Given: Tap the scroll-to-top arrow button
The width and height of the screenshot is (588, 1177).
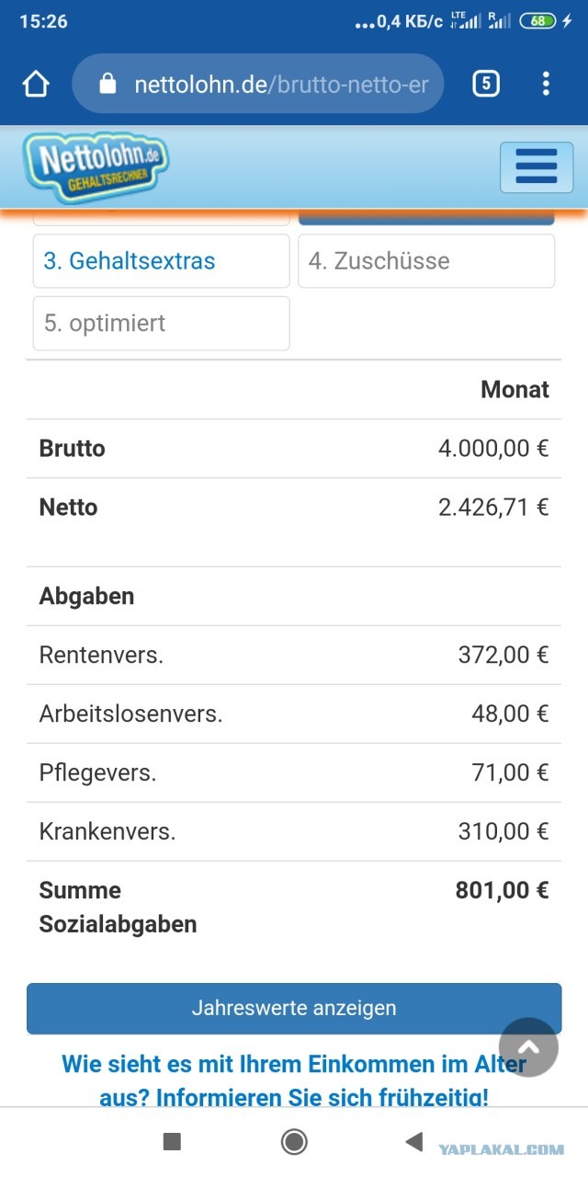Looking at the screenshot, I should [528, 1046].
